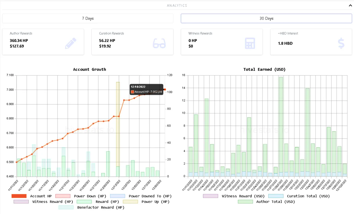Image resolution: width=354 pixels, height=214 pixels.
Task: Click the Power Up (HP) legend label
Action: tap(155, 202)
